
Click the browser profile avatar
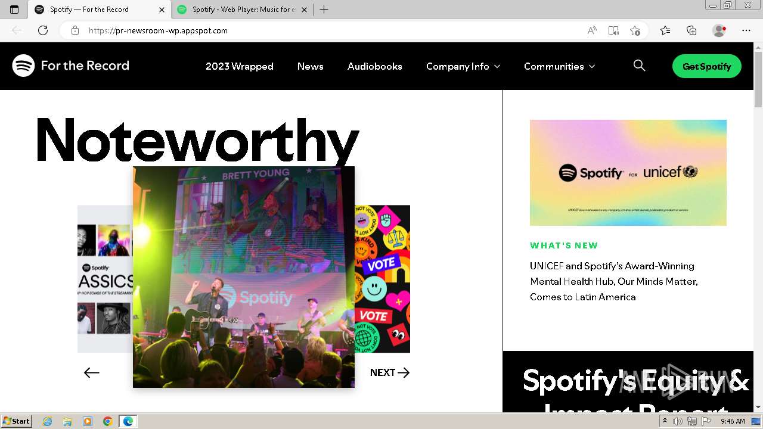pos(719,30)
